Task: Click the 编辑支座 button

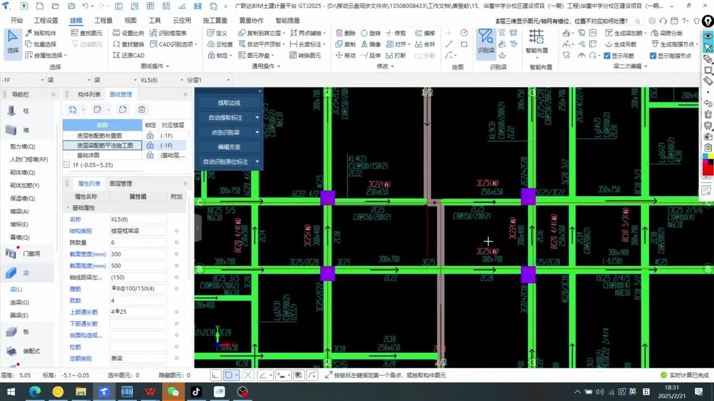Action: click(229, 147)
